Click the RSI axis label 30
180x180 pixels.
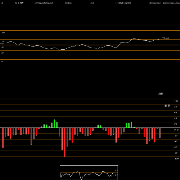coord(3,53)
